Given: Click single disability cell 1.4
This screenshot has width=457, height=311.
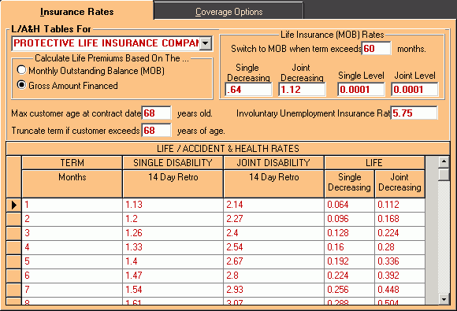Looking at the screenshot, I should (x=173, y=261).
